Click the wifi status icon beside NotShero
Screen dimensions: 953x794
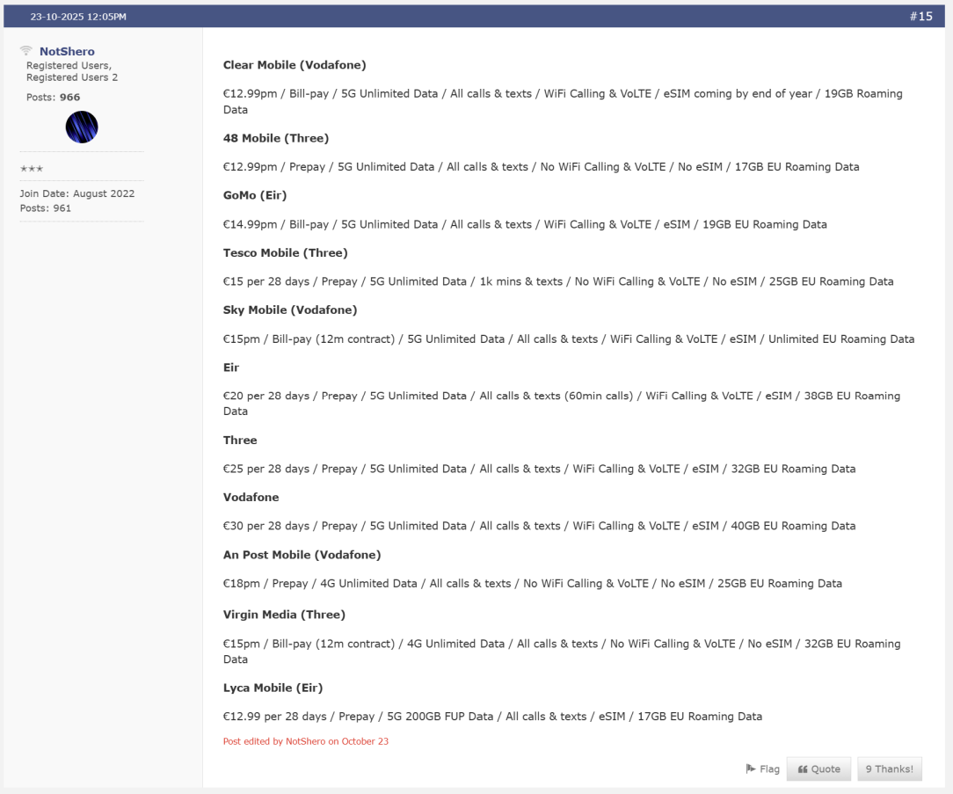25,50
